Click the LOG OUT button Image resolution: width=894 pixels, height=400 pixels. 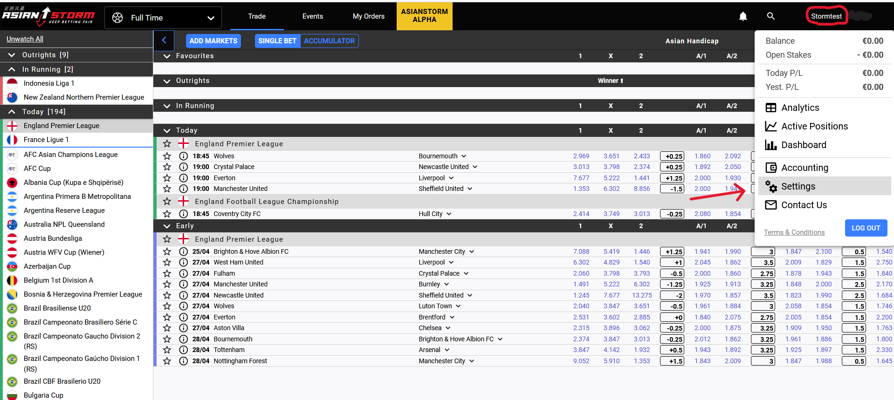(866, 228)
